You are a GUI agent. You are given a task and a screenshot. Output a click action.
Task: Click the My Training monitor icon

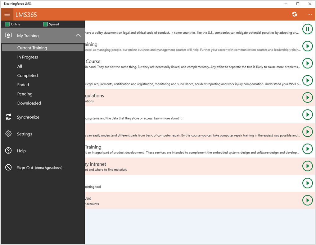8,35
